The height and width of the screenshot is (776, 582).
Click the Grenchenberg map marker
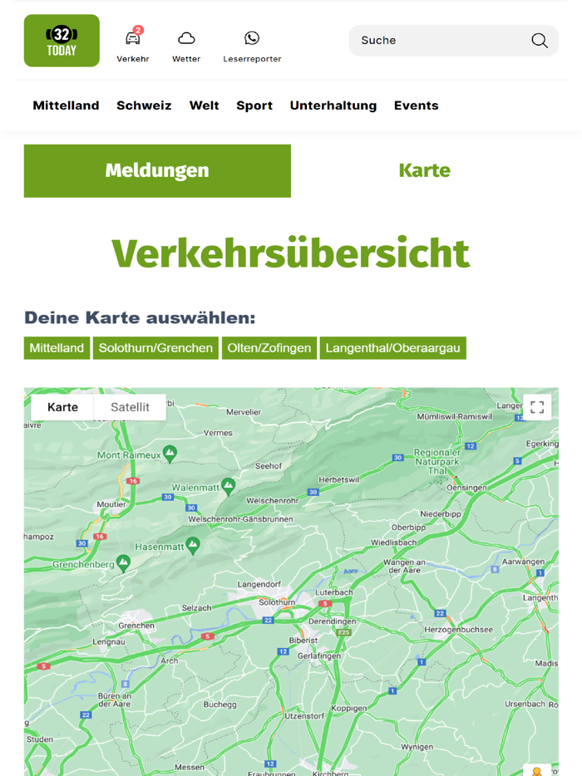[123, 563]
